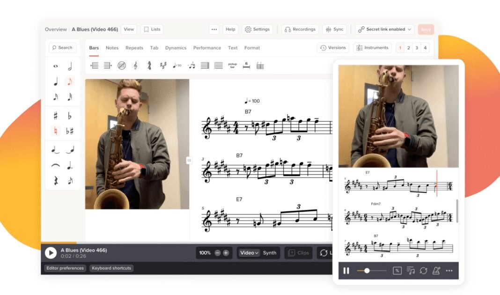Select the treble clef tool
Image resolution: width=500 pixels, height=295 pixels.
point(135,66)
